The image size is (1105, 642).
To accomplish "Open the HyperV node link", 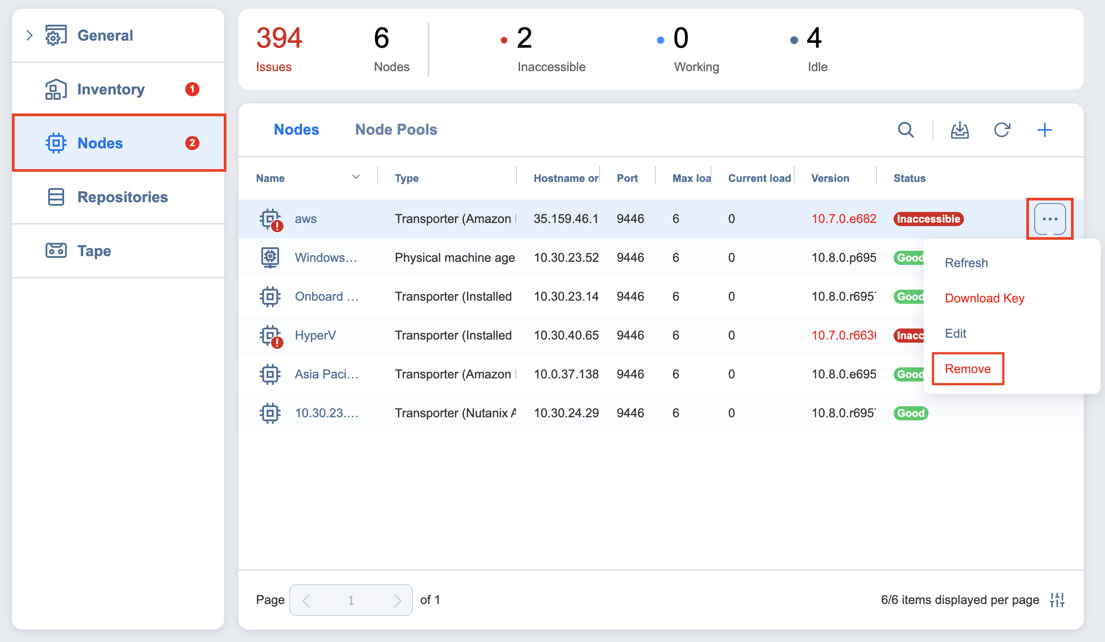I will [315, 335].
